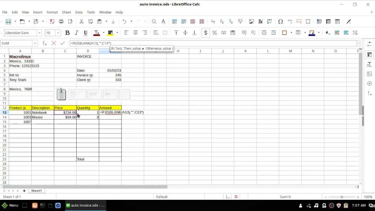Toggle currency number format
The image size is (375, 211).
point(206,33)
